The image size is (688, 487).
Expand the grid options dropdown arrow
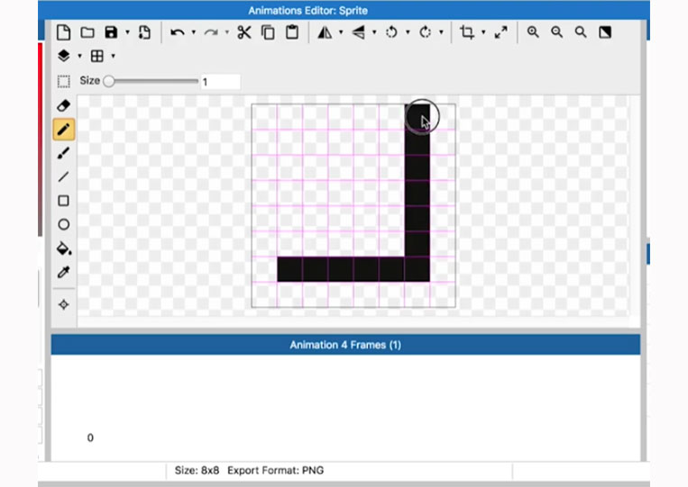[114, 56]
